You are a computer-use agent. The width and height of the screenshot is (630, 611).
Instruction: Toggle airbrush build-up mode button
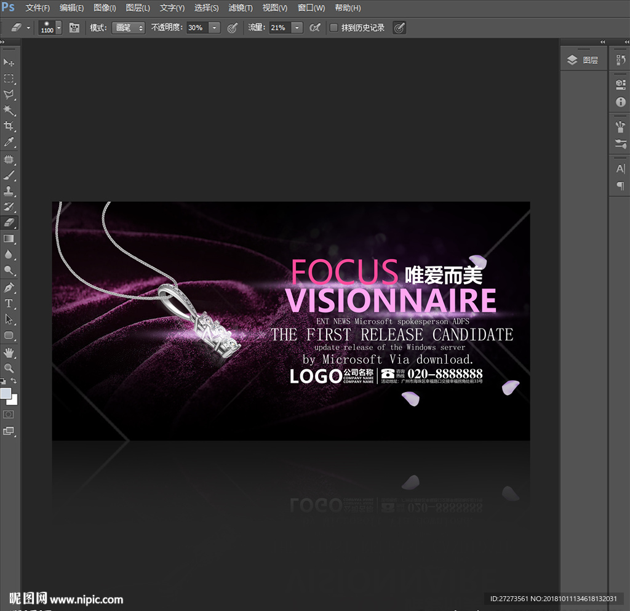[315, 28]
